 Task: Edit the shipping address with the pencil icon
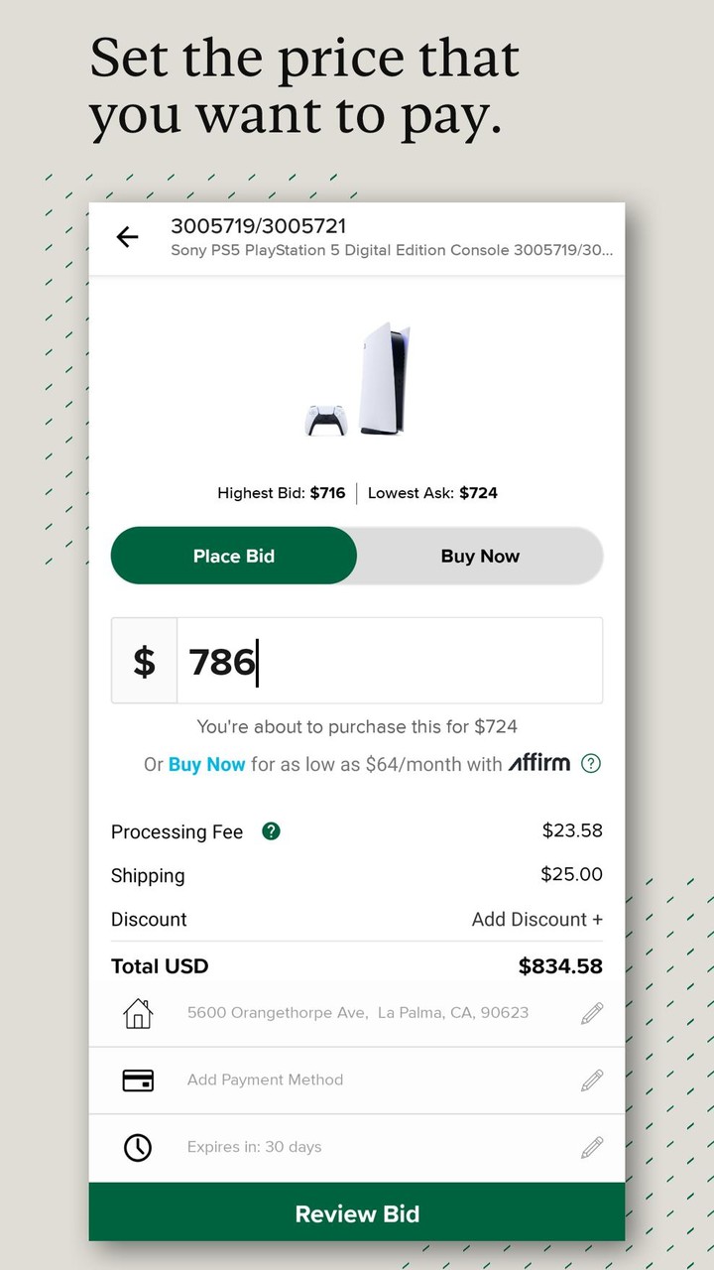(x=591, y=1012)
